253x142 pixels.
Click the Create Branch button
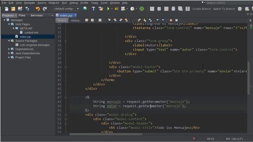coord(202,9)
